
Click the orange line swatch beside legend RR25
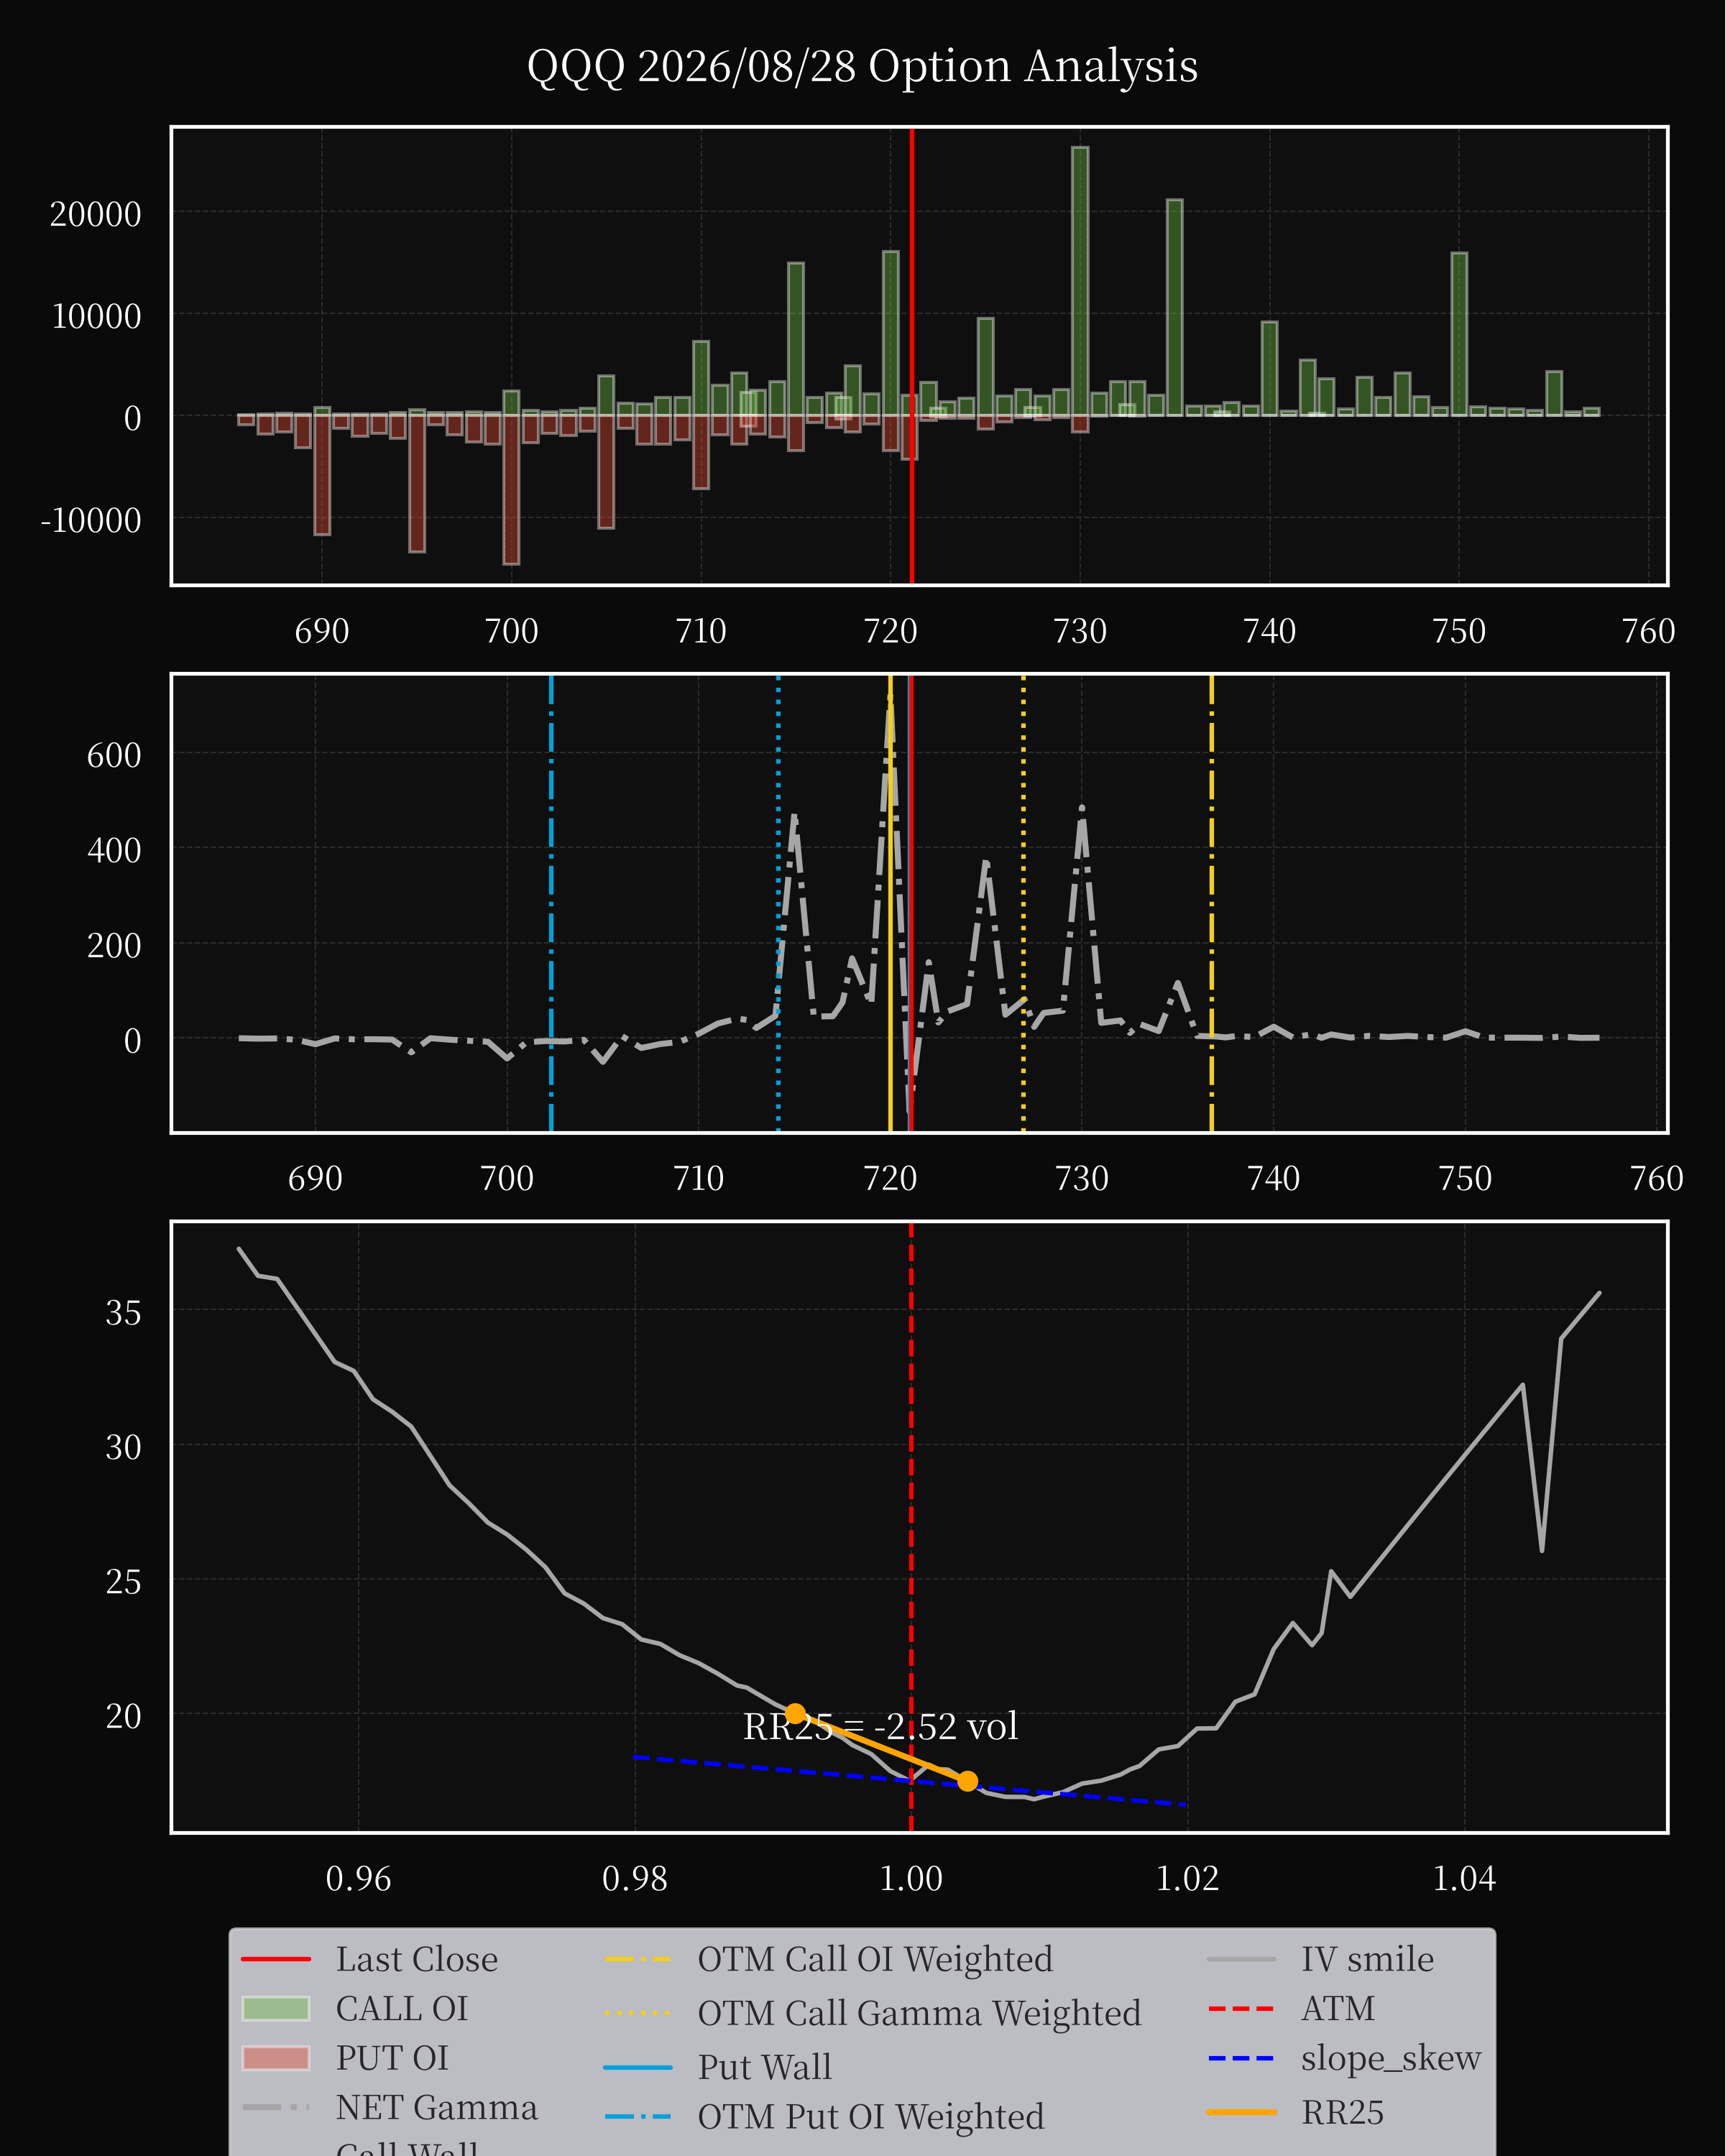[1242, 2113]
